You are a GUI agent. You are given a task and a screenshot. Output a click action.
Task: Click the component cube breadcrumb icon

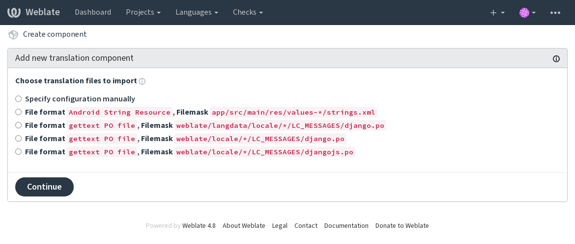[13, 34]
